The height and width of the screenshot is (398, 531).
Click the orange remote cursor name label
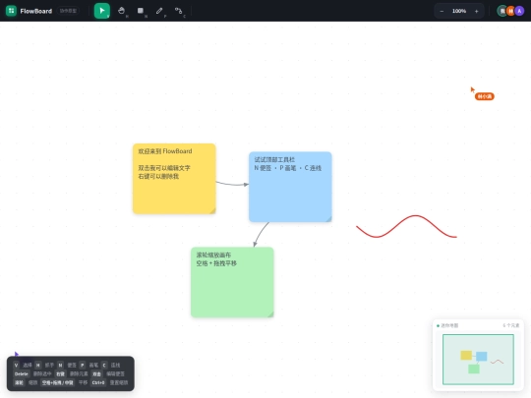pyautogui.click(x=484, y=96)
